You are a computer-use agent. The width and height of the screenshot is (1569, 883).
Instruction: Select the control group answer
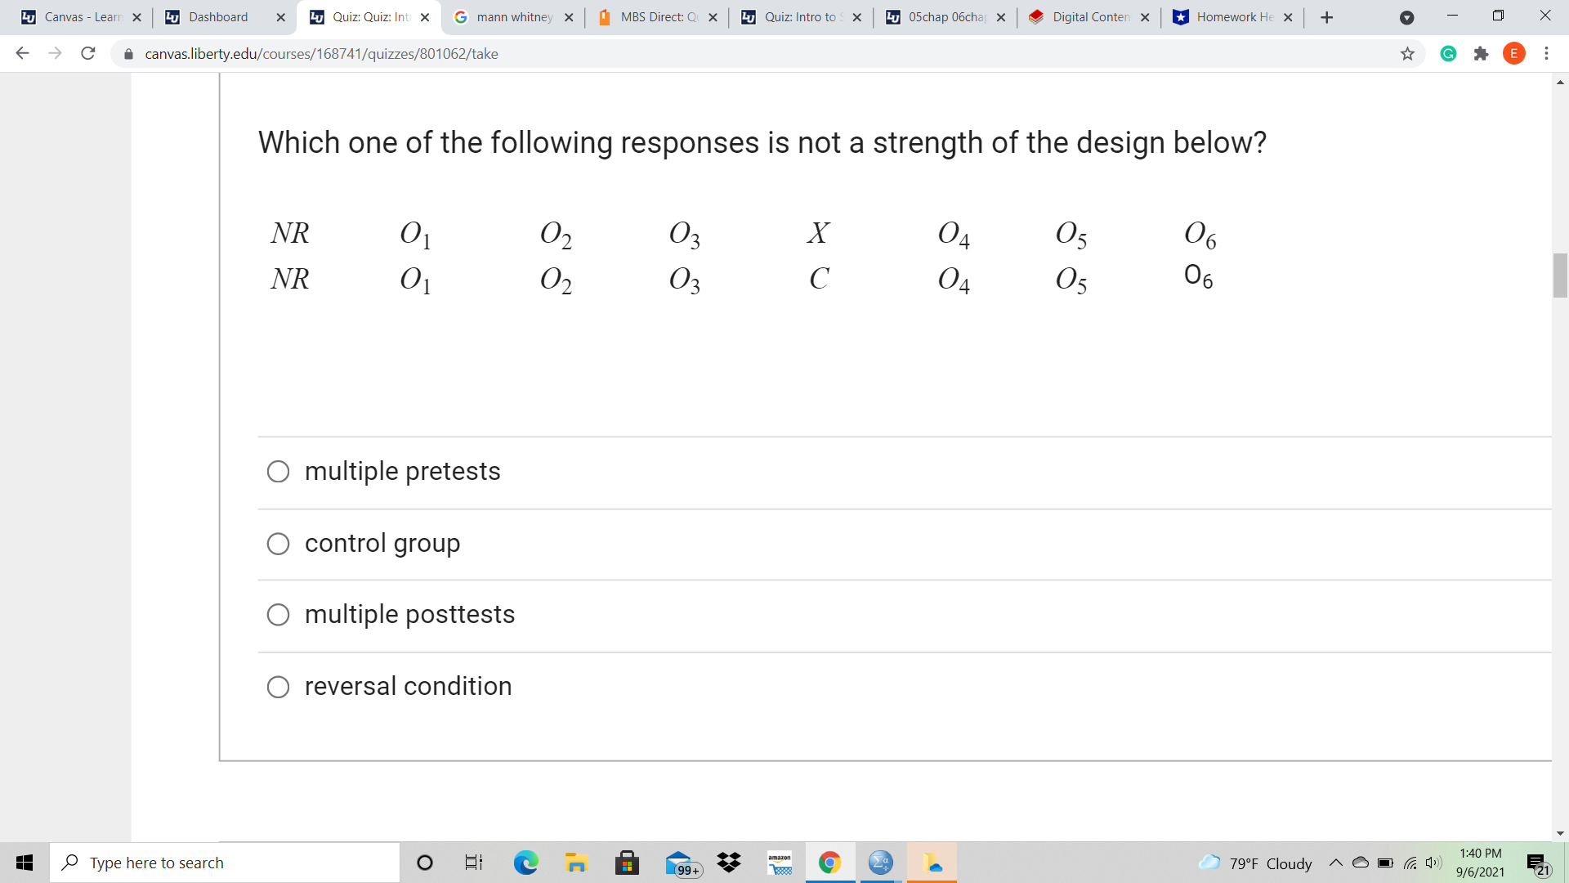tap(278, 543)
